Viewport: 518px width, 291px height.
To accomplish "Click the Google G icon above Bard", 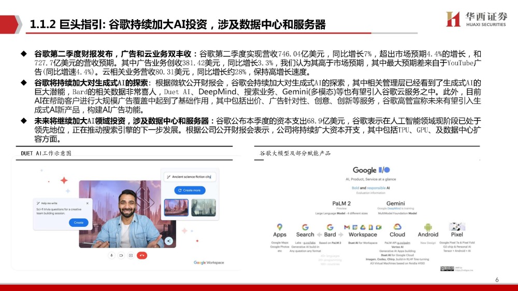I will coord(329,227).
